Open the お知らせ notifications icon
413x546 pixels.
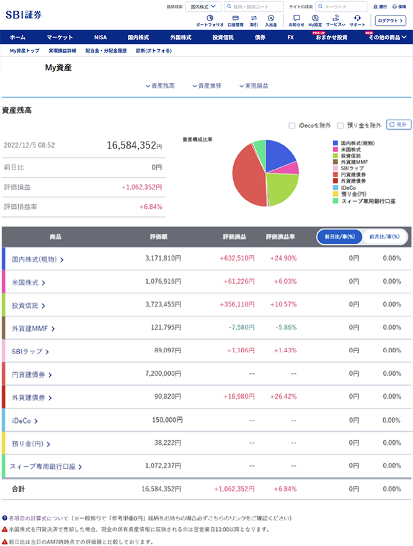pos(296,19)
